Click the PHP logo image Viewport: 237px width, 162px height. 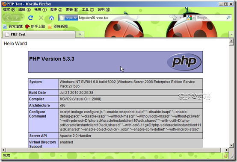pyautogui.click(x=184, y=62)
